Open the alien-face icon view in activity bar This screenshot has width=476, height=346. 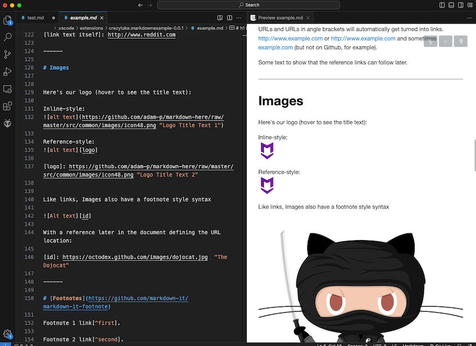(x=7, y=123)
